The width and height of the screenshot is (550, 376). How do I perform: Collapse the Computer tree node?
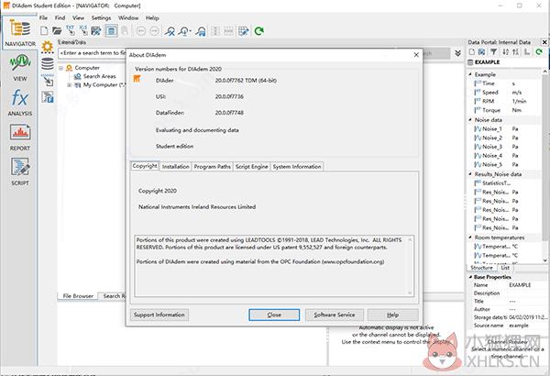(x=61, y=68)
